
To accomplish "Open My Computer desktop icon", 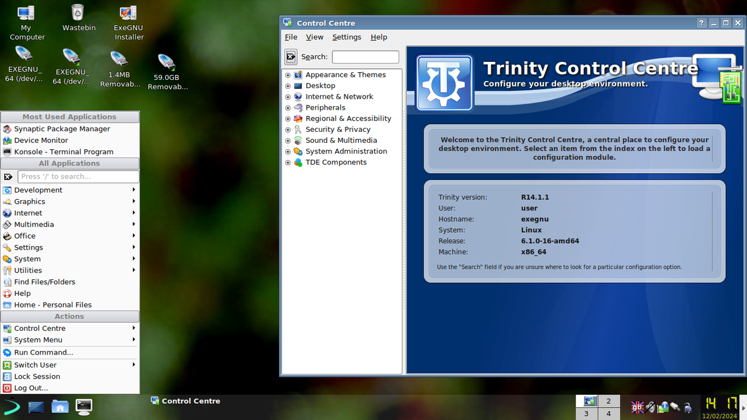I will (x=26, y=23).
